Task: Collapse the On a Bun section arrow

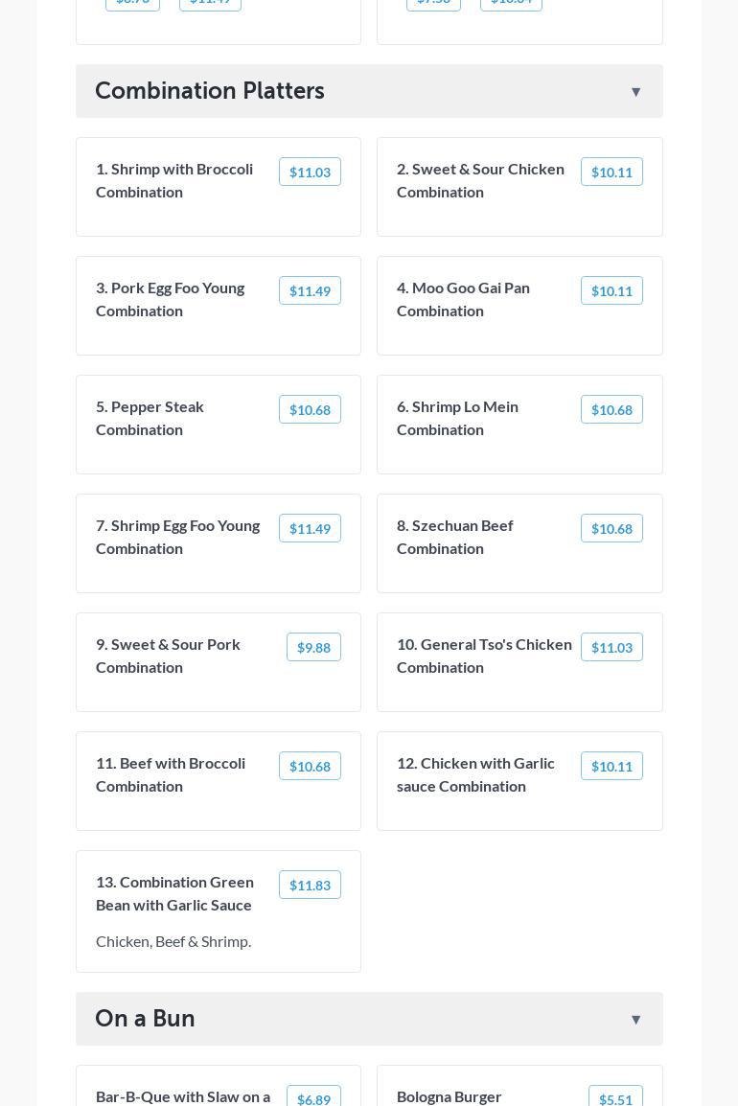Action: coord(635,1020)
